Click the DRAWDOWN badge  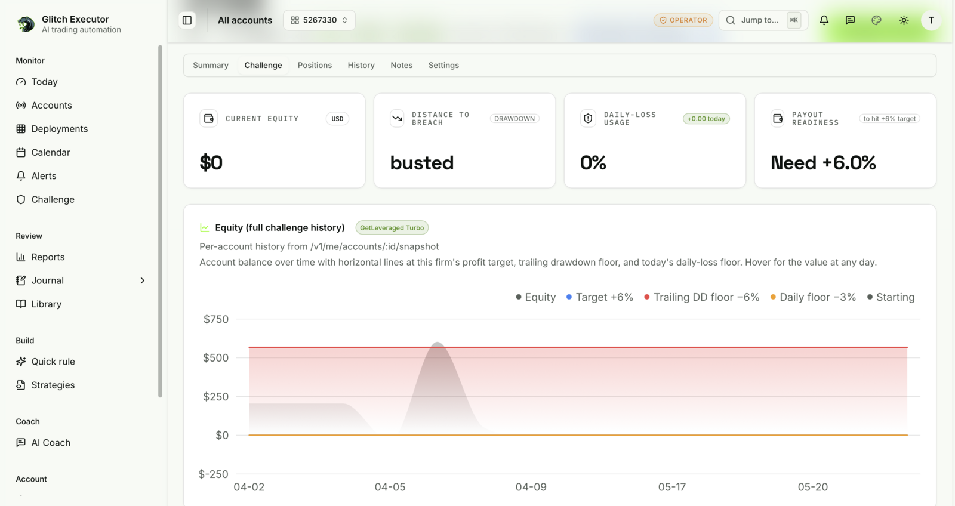tap(515, 119)
